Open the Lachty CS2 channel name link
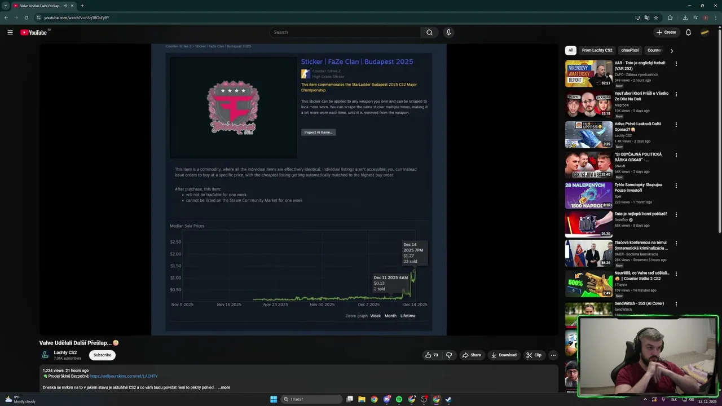The height and width of the screenshot is (406, 722). (65, 352)
